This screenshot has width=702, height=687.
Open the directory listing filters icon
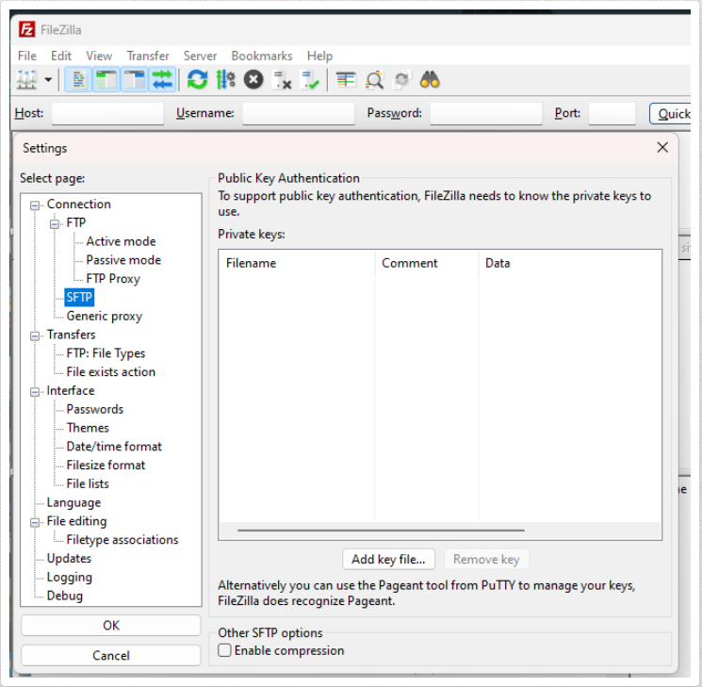tap(346, 81)
